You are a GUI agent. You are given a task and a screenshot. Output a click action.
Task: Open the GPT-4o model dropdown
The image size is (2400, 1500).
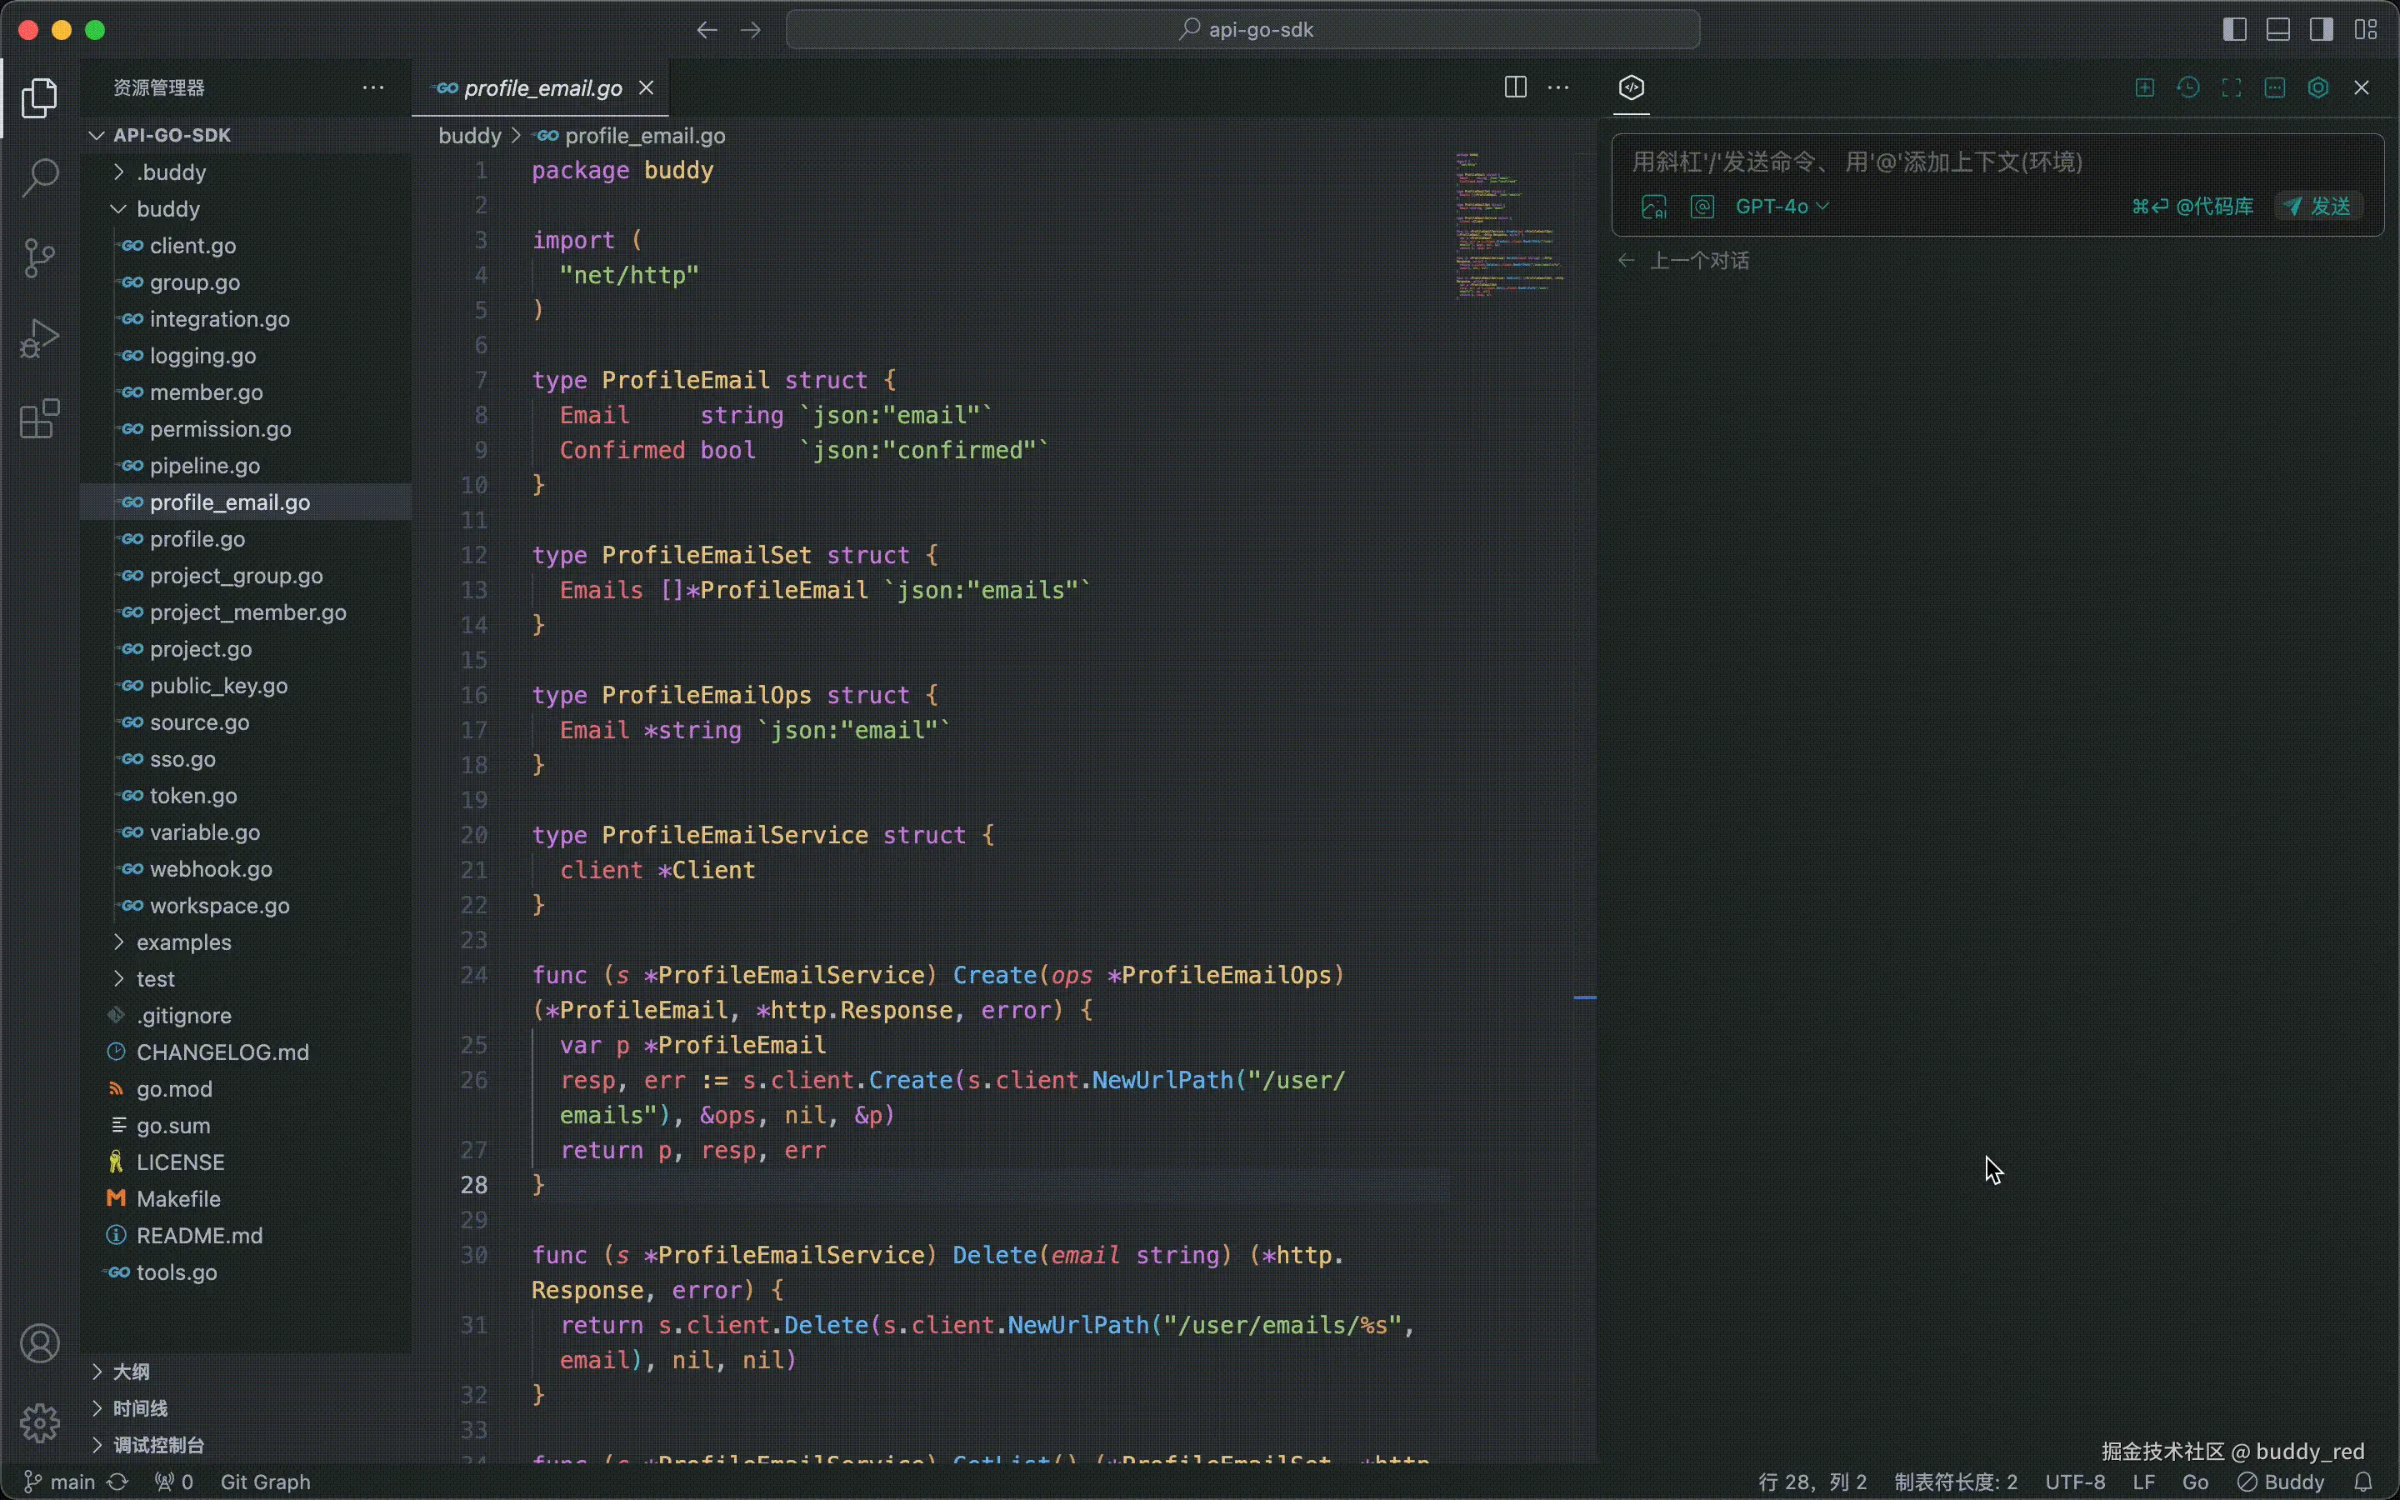[1781, 207]
